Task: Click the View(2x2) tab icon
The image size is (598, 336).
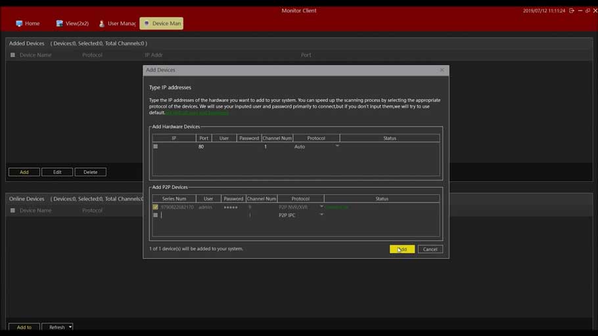Action: (59, 24)
